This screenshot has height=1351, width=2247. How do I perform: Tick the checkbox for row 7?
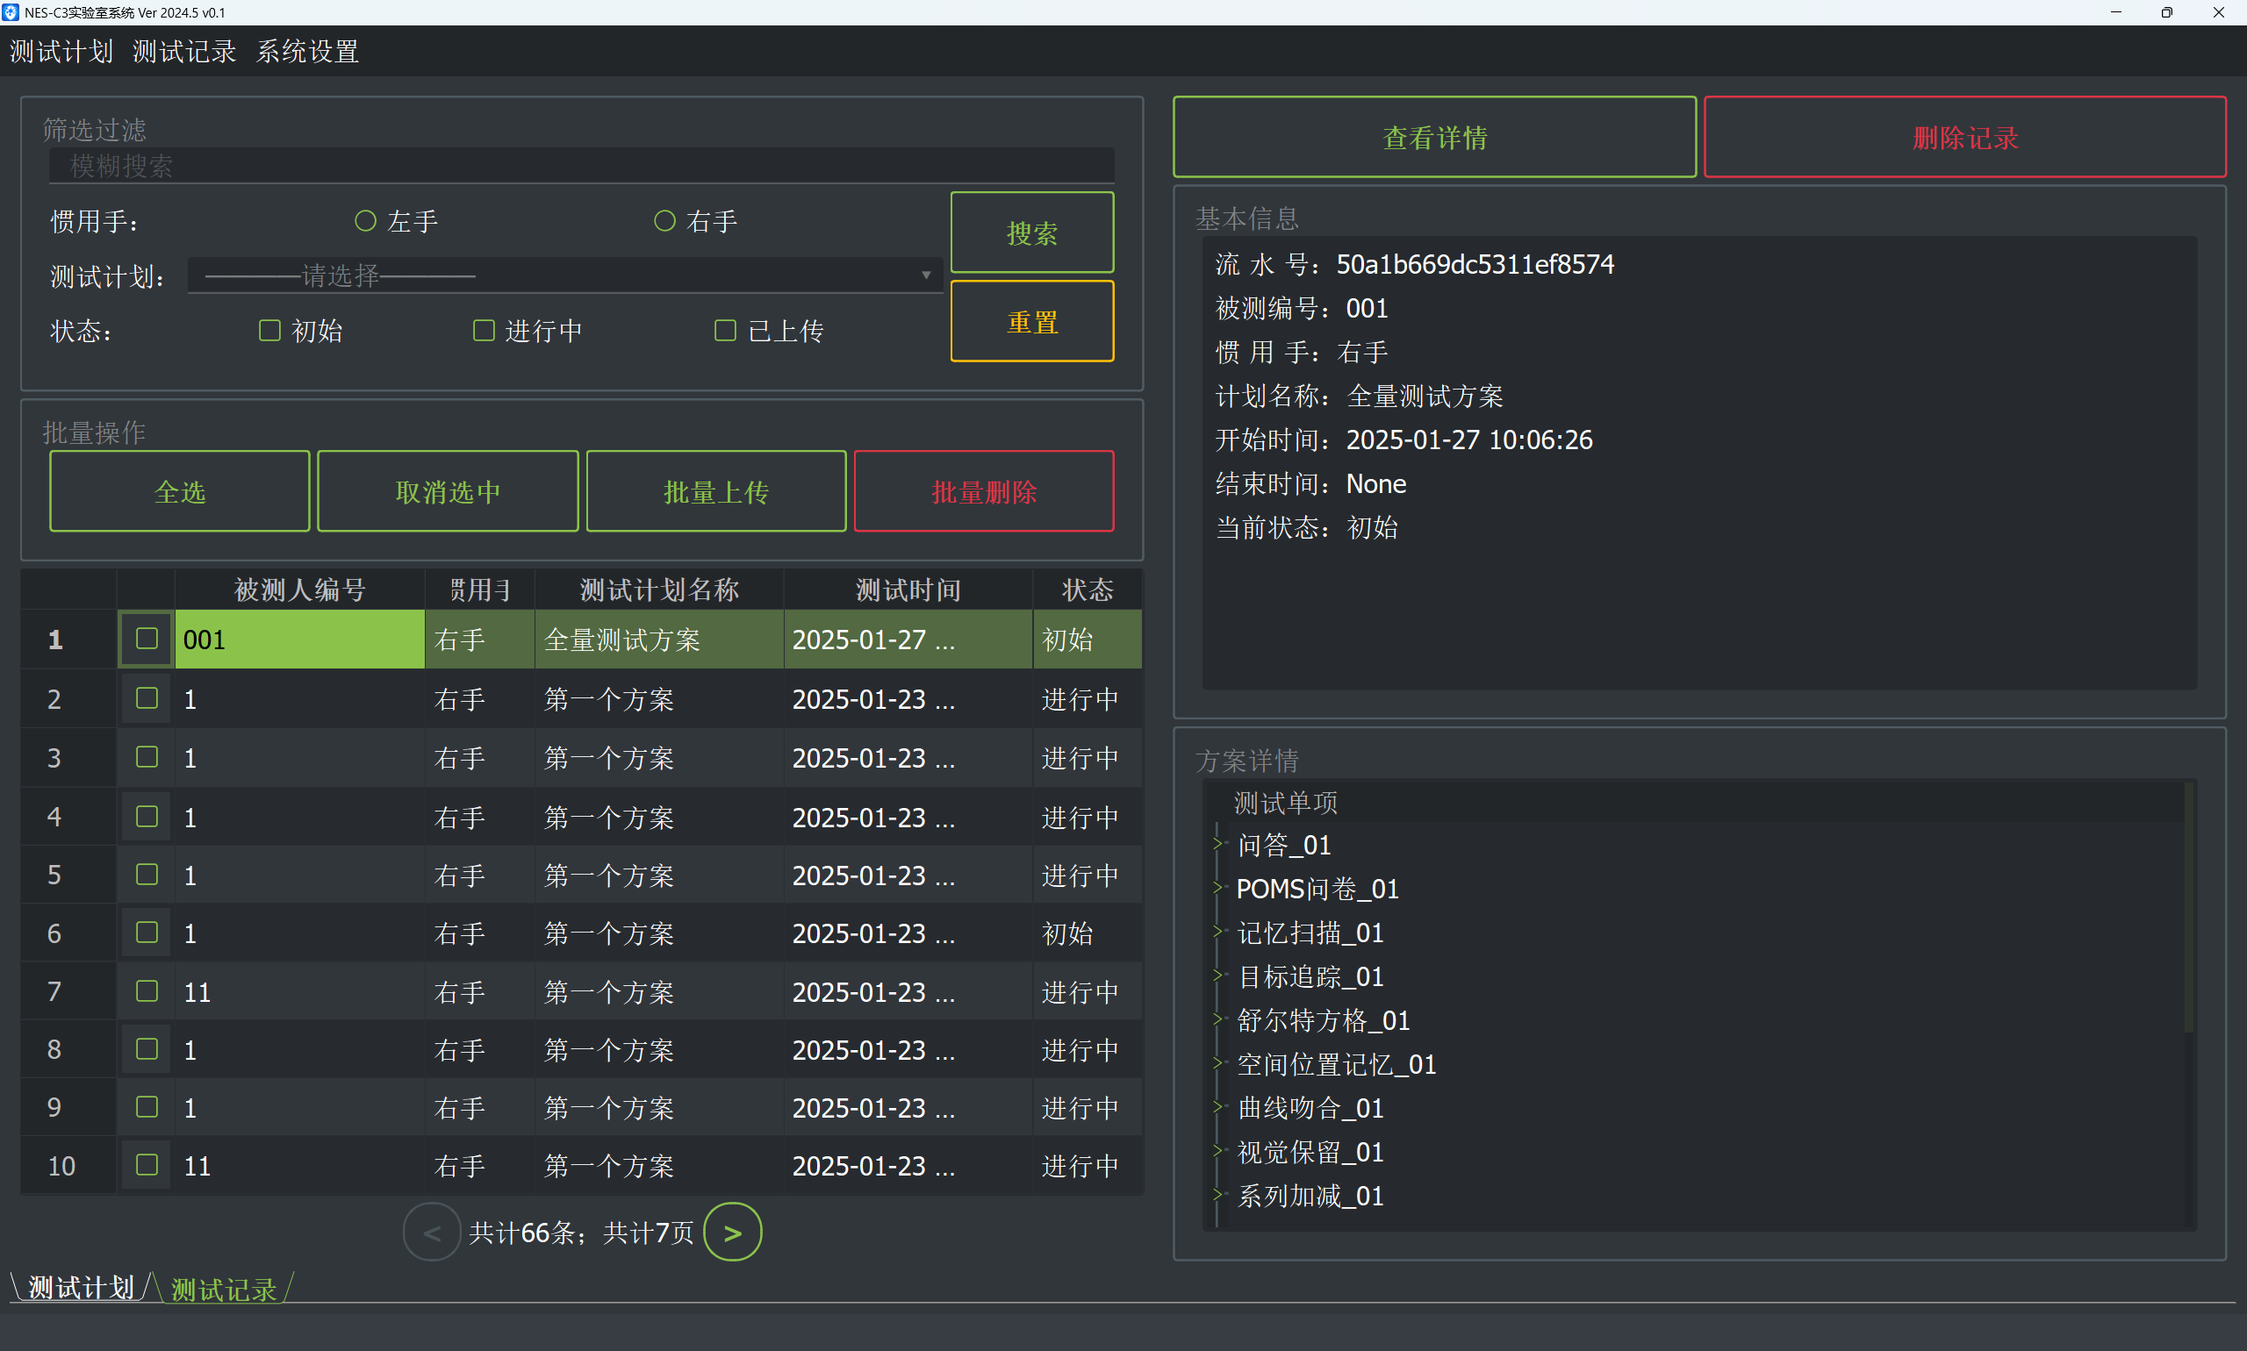click(x=147, y=990)
